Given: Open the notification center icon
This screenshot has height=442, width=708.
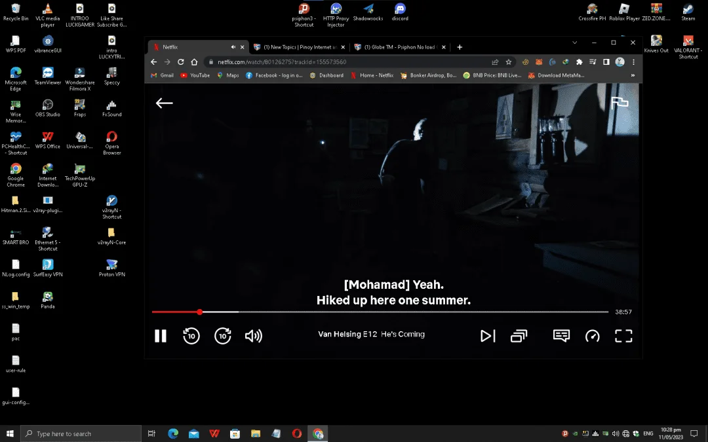Looking at the screenshot, I should (694, 433).
